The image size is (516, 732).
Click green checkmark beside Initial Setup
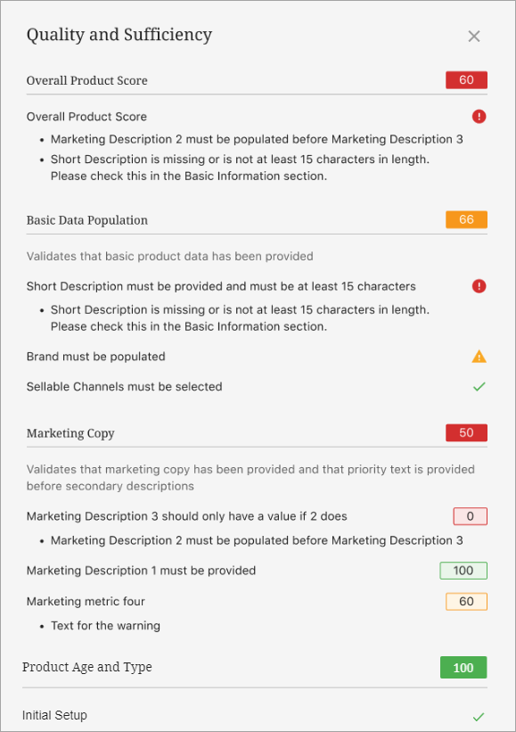pos(479,716)
